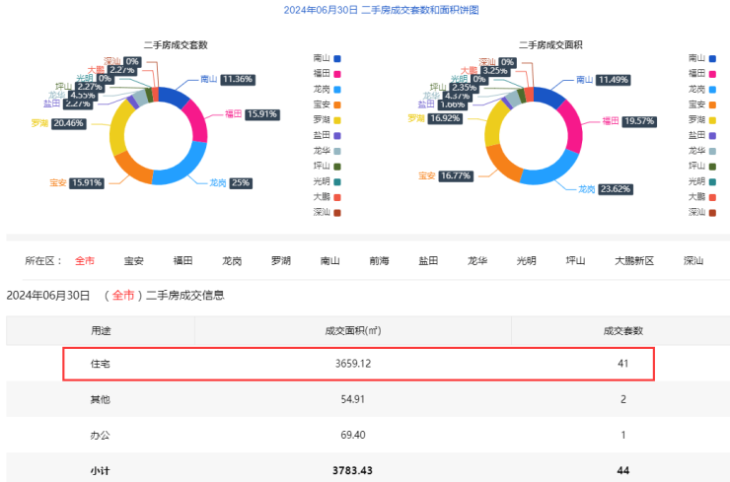730x482 pixels.
Task: Click 龙岗 legend marker beside the 成交面积 chart
Action: pyautogui.click(x=712, y=89)
